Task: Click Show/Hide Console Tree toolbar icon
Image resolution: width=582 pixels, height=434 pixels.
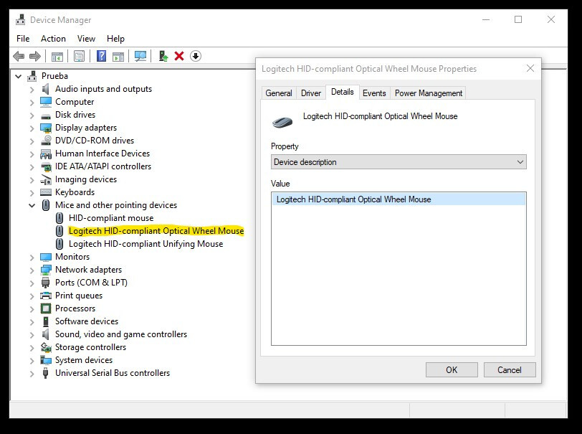Action: click(x=57, y=56)
